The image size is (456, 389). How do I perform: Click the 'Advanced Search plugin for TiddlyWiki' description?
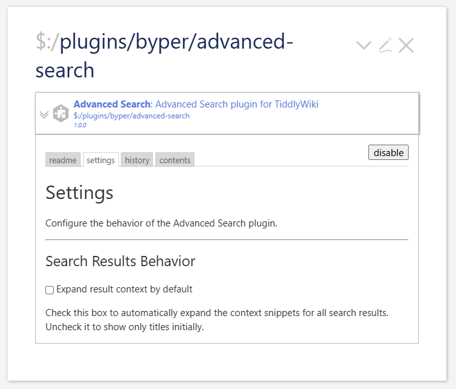[237, 104]
